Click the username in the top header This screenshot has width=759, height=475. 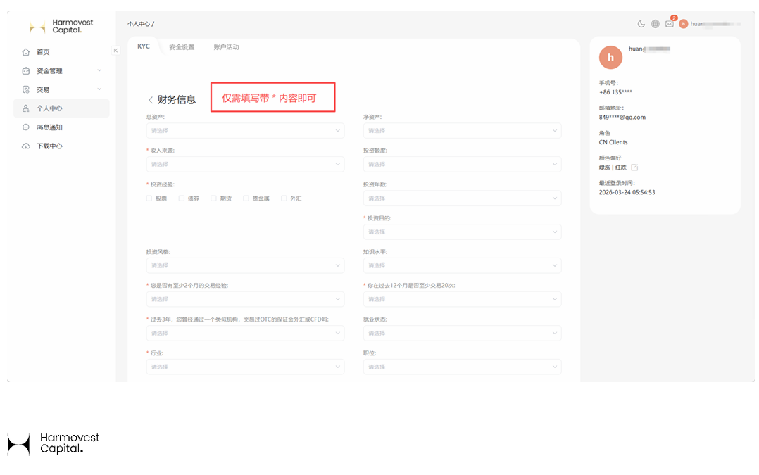715,24
